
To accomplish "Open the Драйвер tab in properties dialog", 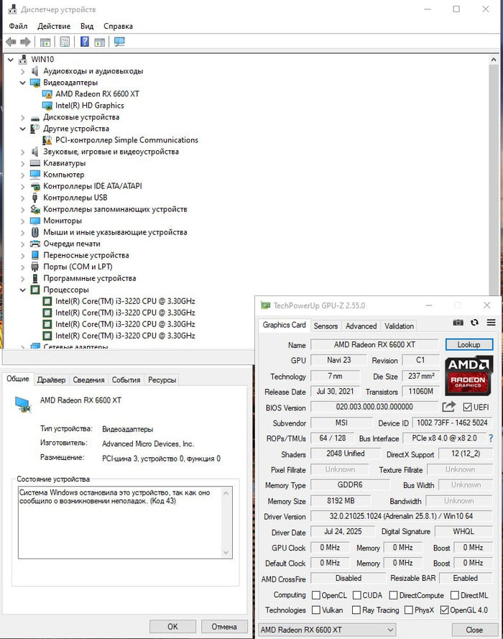I will pyautogui.click(x=51, y=380).
